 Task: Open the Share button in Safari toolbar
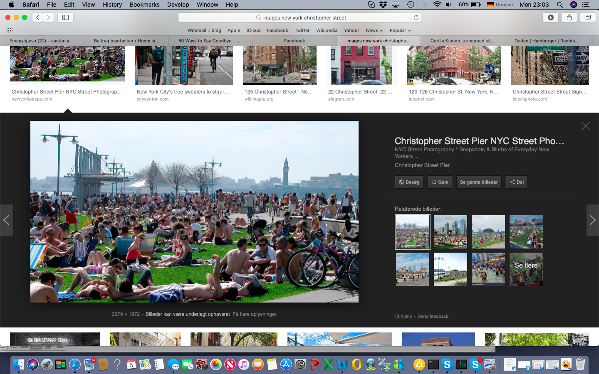click(569, 17)
